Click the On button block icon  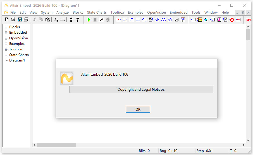(x=176, y=19)
